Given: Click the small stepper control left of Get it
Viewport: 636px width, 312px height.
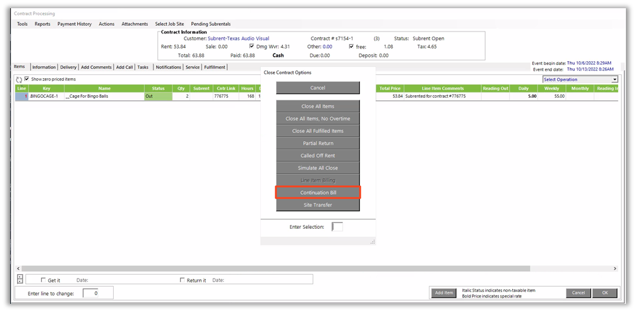Looking at the screenshot, I should (x=20, y=279).
